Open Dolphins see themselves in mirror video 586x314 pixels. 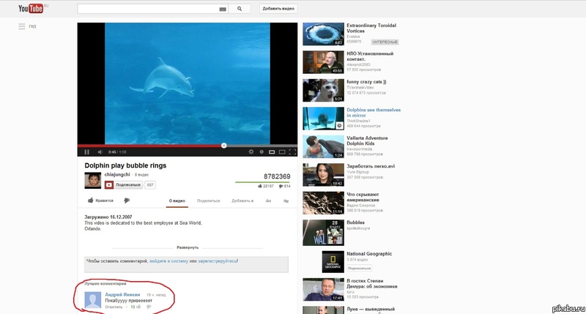click(x=373, y=112)
